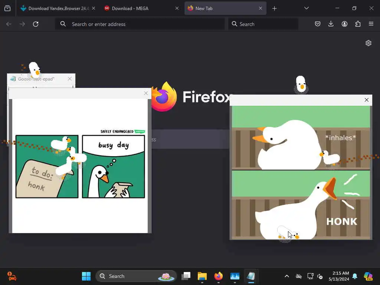Select the New Tab tab

tap(225, 9)
